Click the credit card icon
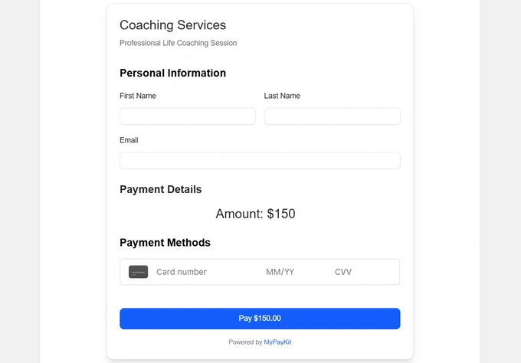521x363 pixels. tap(138, 272)
